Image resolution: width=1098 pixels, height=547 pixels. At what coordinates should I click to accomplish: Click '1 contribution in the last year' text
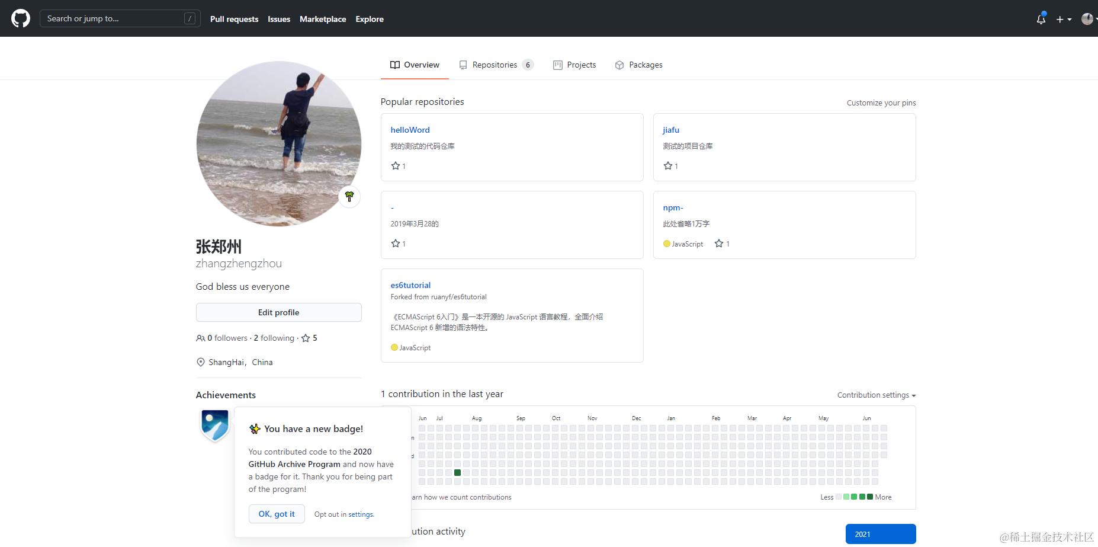[442, 394]
